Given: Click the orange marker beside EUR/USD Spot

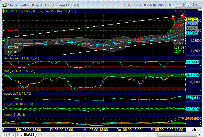Looking at the screenshot, I should tap(3, 11).
